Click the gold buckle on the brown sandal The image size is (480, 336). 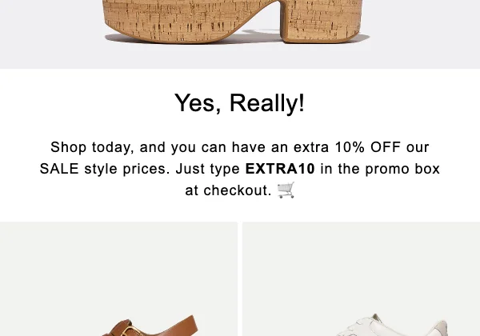click(130, 330)
